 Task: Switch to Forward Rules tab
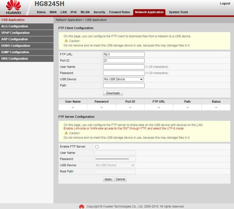tap(119, 12)
